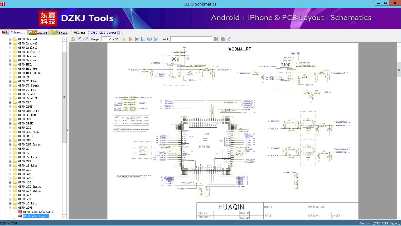Minimize the DZKJ Schematics window

pyautogui.click(x=378, y=3)
